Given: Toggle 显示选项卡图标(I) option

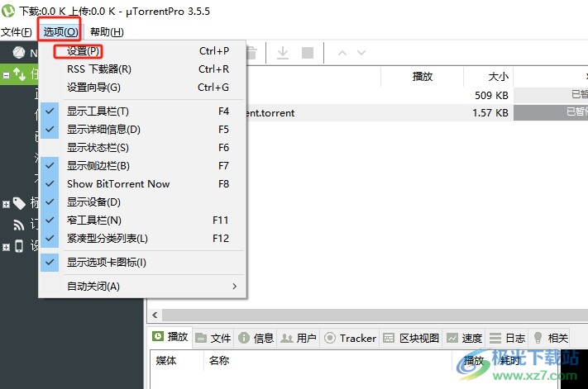Looking at the screenshot, I should tap(143, 263).
